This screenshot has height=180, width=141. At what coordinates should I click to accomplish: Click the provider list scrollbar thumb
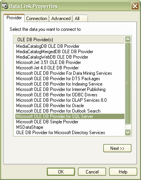(128, 83)
